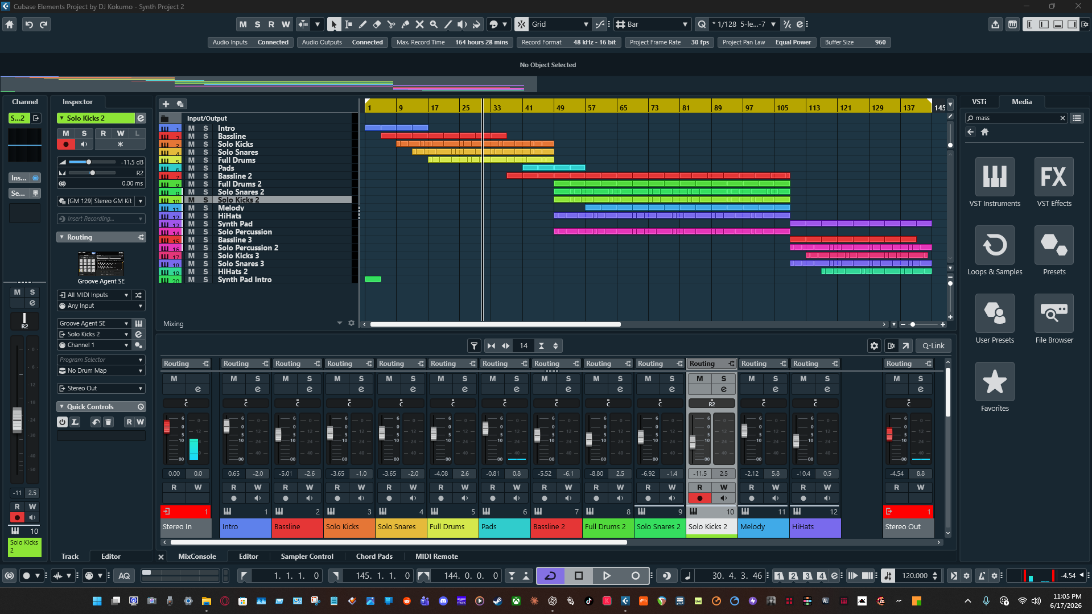Screen dimensions: 1092x614
Task: Open the quantize preset 1/128 dropdown
Action: pos(744,24)
